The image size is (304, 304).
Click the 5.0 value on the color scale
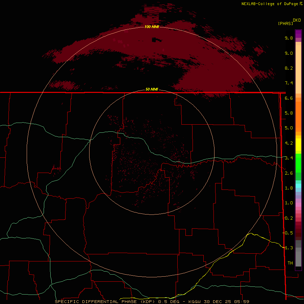289,128
